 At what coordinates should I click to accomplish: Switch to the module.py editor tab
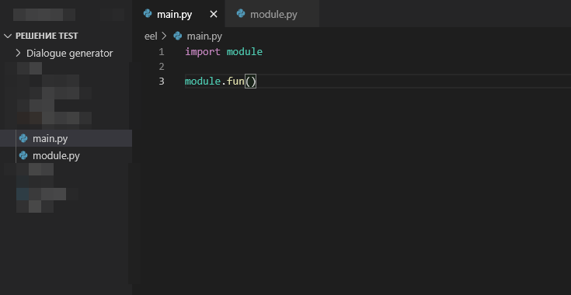pyautogui.click(x=272, y=14)
